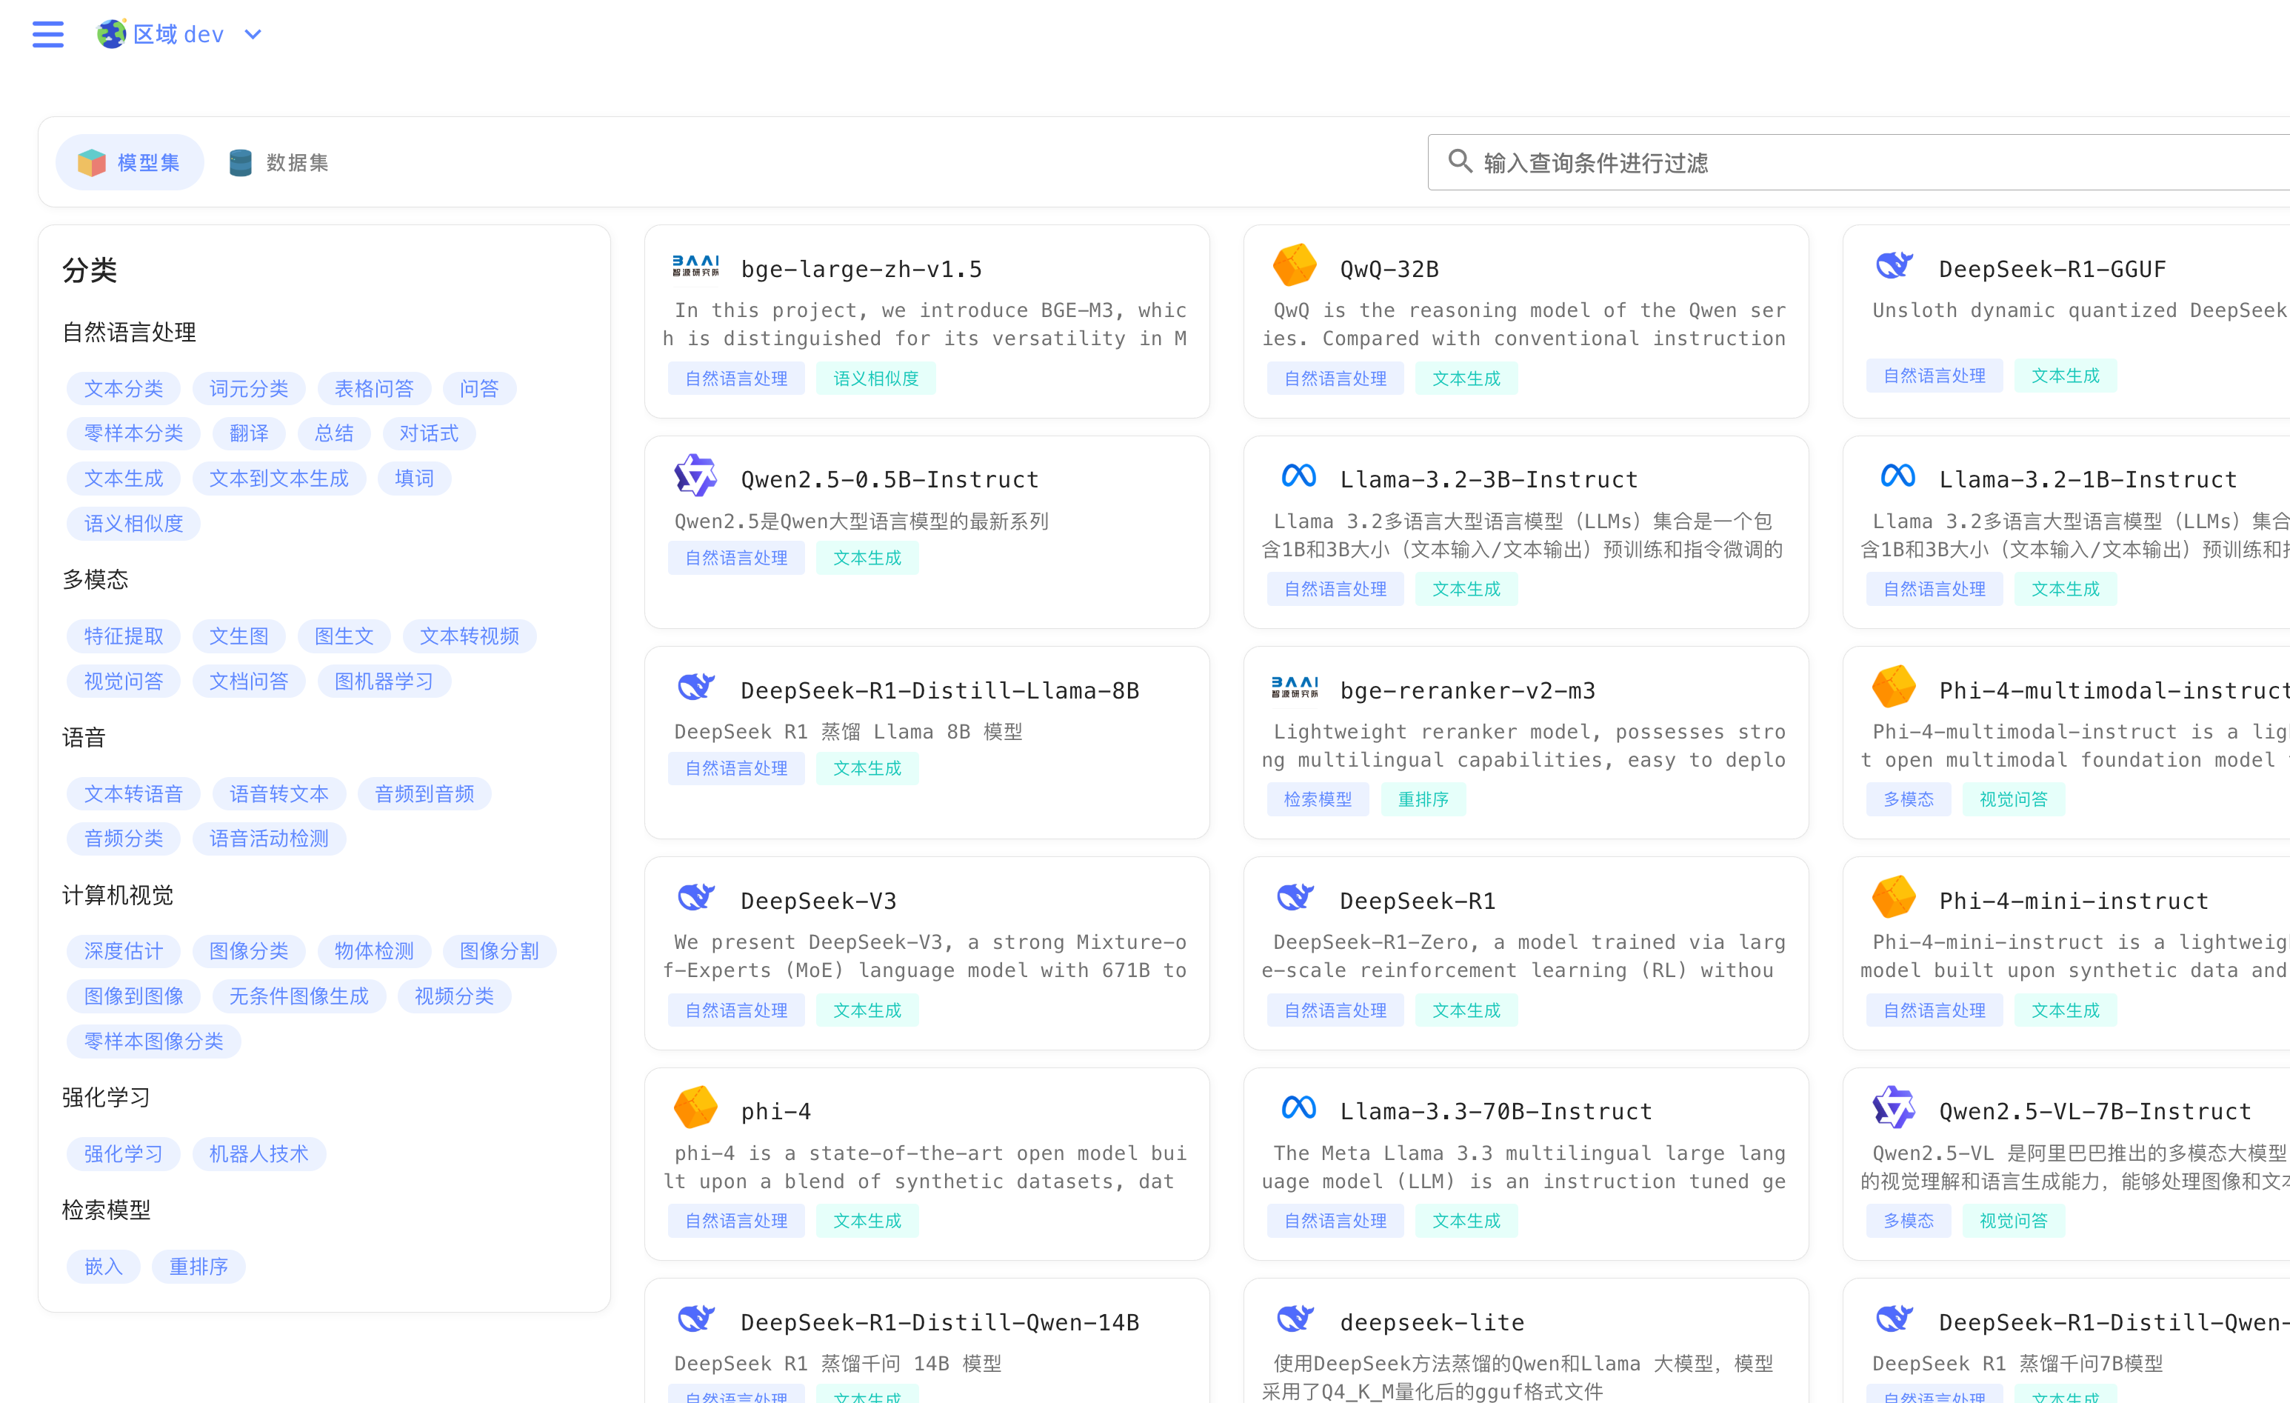Select the 文档问答 filter tag
Viewport: 2290px width, 1403px height.
(x=249, y=681)
